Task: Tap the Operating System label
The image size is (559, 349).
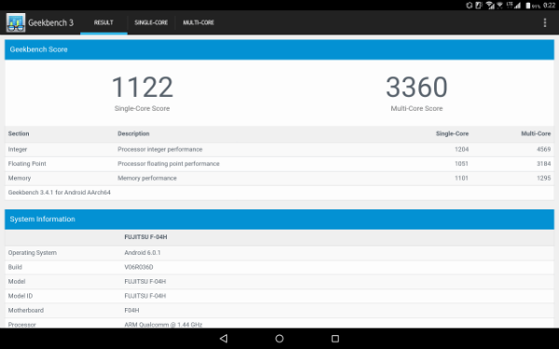Action: 33,253
